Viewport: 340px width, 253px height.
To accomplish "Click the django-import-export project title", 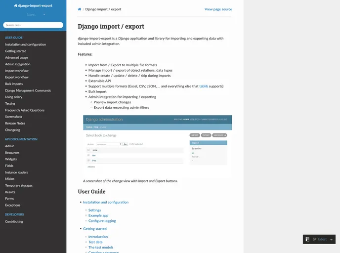I will 33,5.
